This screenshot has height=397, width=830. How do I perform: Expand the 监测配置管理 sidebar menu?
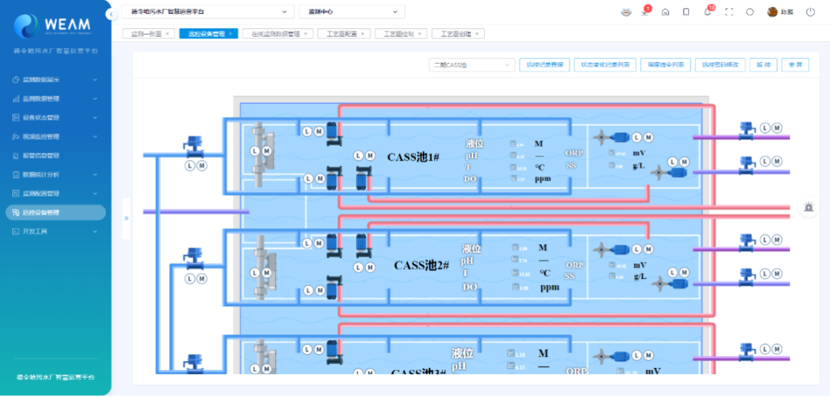pos(55,194)
